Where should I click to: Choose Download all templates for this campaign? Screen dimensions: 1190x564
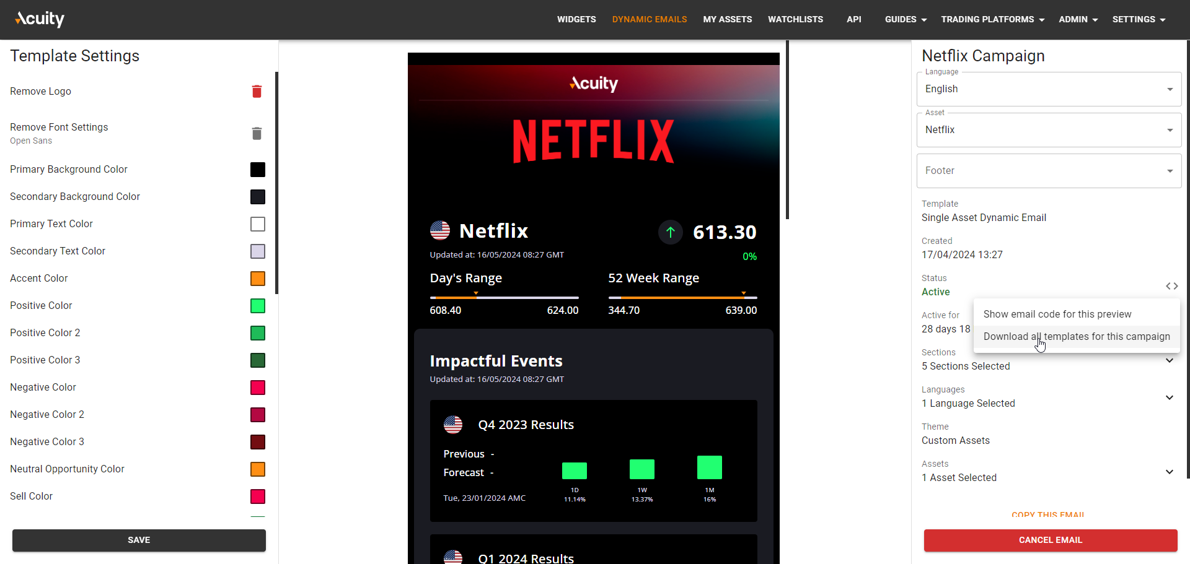click(x=1077, y=337)
